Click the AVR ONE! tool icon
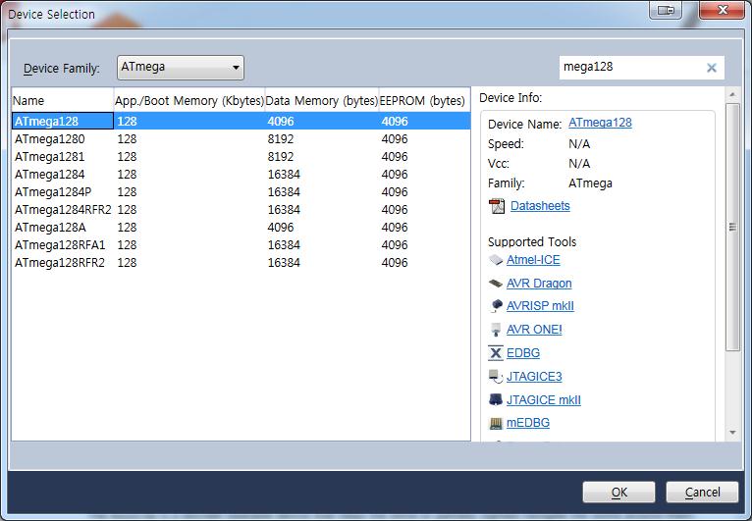 496,330
